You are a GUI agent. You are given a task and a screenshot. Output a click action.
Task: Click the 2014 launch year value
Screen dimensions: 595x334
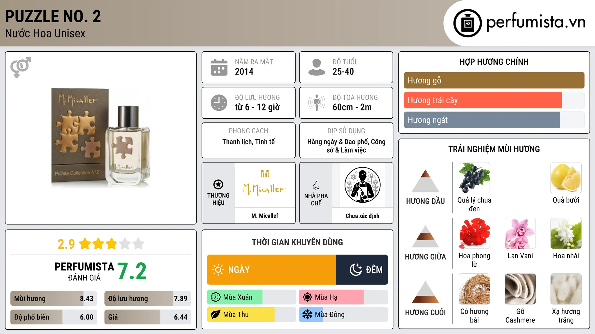244,72
